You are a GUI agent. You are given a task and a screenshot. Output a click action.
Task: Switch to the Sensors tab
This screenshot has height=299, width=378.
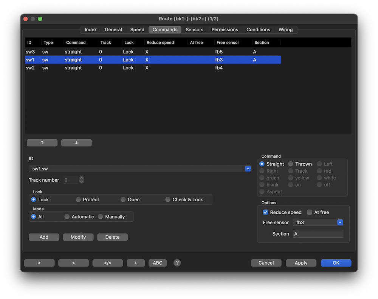(x=194, y=29)
